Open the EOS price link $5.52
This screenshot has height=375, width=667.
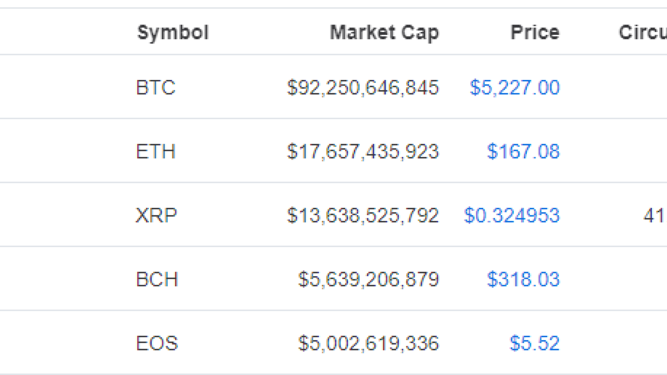point(534,343)
